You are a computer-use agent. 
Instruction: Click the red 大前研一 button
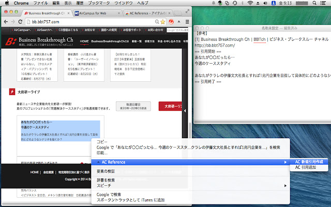tap(170, 106)
